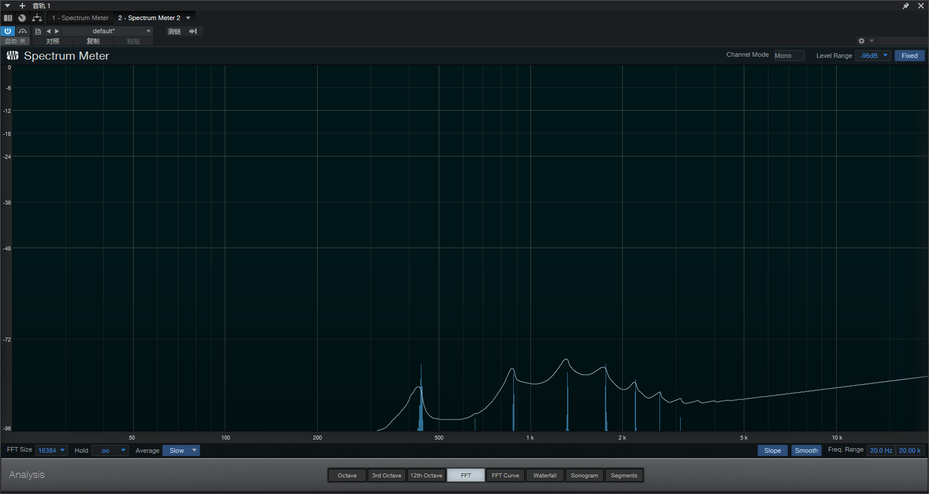
Task: Click the 20.0 Hz frequency range field
Action: tap(881, 450)
